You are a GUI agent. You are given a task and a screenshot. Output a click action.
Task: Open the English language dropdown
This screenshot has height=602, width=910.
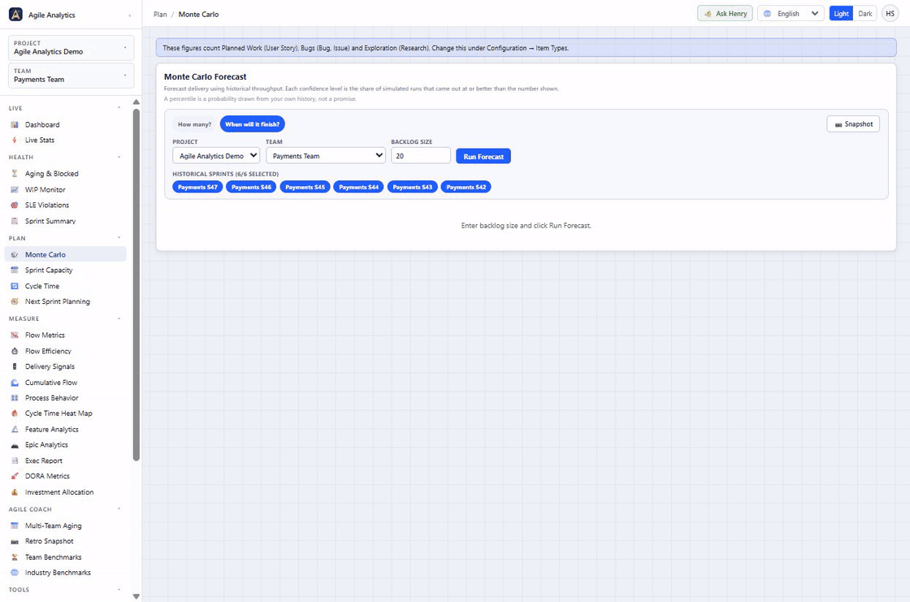[x=791, y=14]
